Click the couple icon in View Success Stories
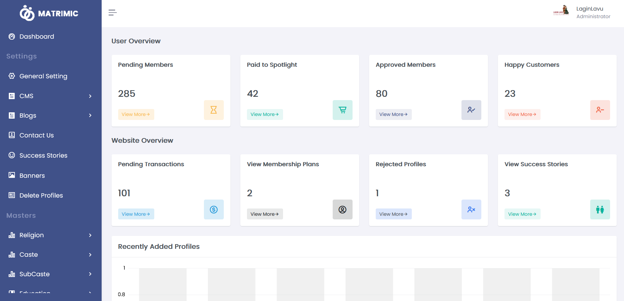Screen dimensions: 624x301 pos(600,209)
